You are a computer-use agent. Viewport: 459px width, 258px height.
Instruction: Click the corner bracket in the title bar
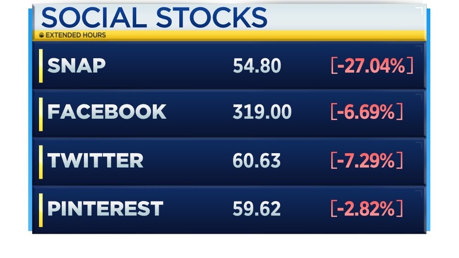419,10
